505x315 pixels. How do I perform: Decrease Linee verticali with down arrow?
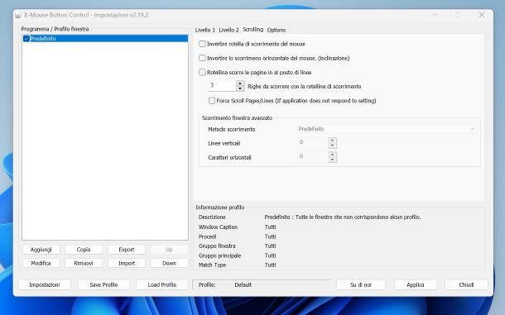332,146
